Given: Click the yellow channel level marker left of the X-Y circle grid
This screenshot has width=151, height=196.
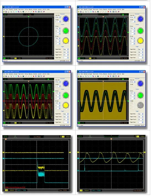Looking at the screenshot, I should click(4, 37).
